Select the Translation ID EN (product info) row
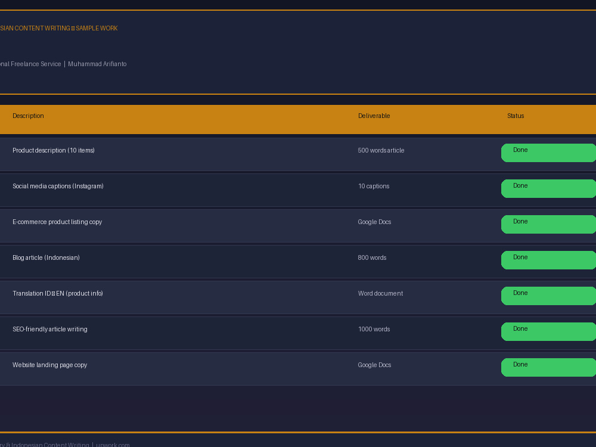Image resolution: width=596 pixels, height=447 pixels. tap(298, 297)
